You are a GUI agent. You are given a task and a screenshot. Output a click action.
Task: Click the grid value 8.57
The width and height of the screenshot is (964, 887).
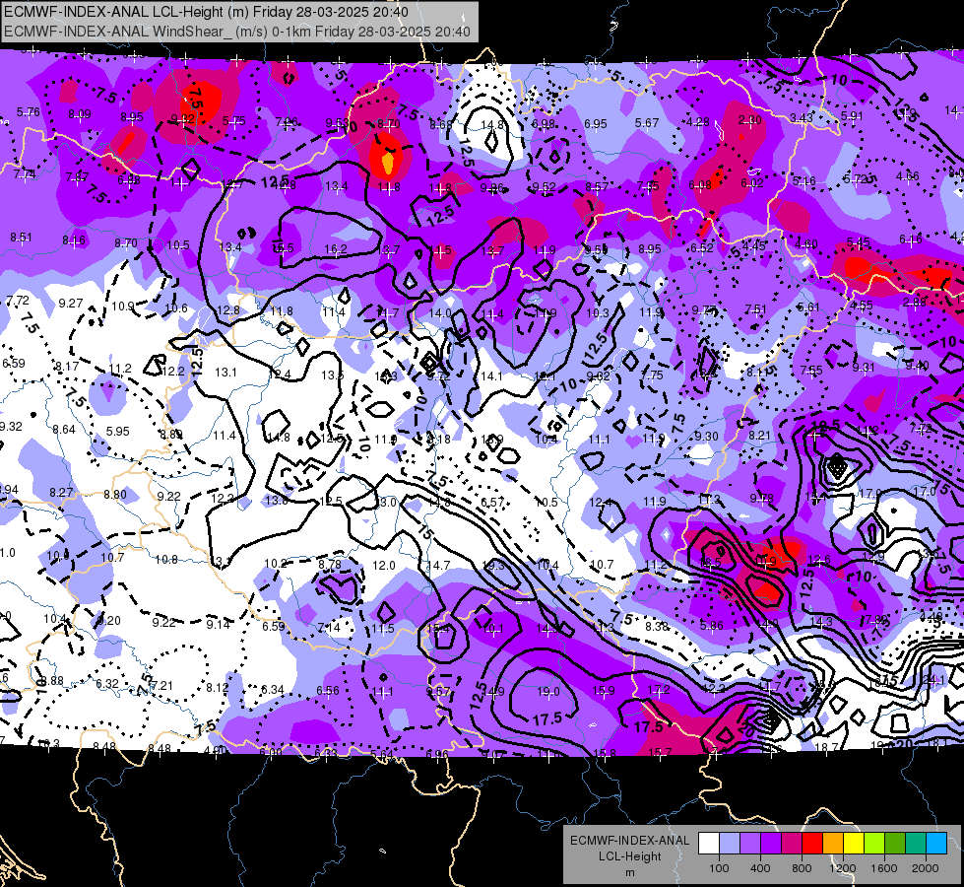tap(597, 186)
